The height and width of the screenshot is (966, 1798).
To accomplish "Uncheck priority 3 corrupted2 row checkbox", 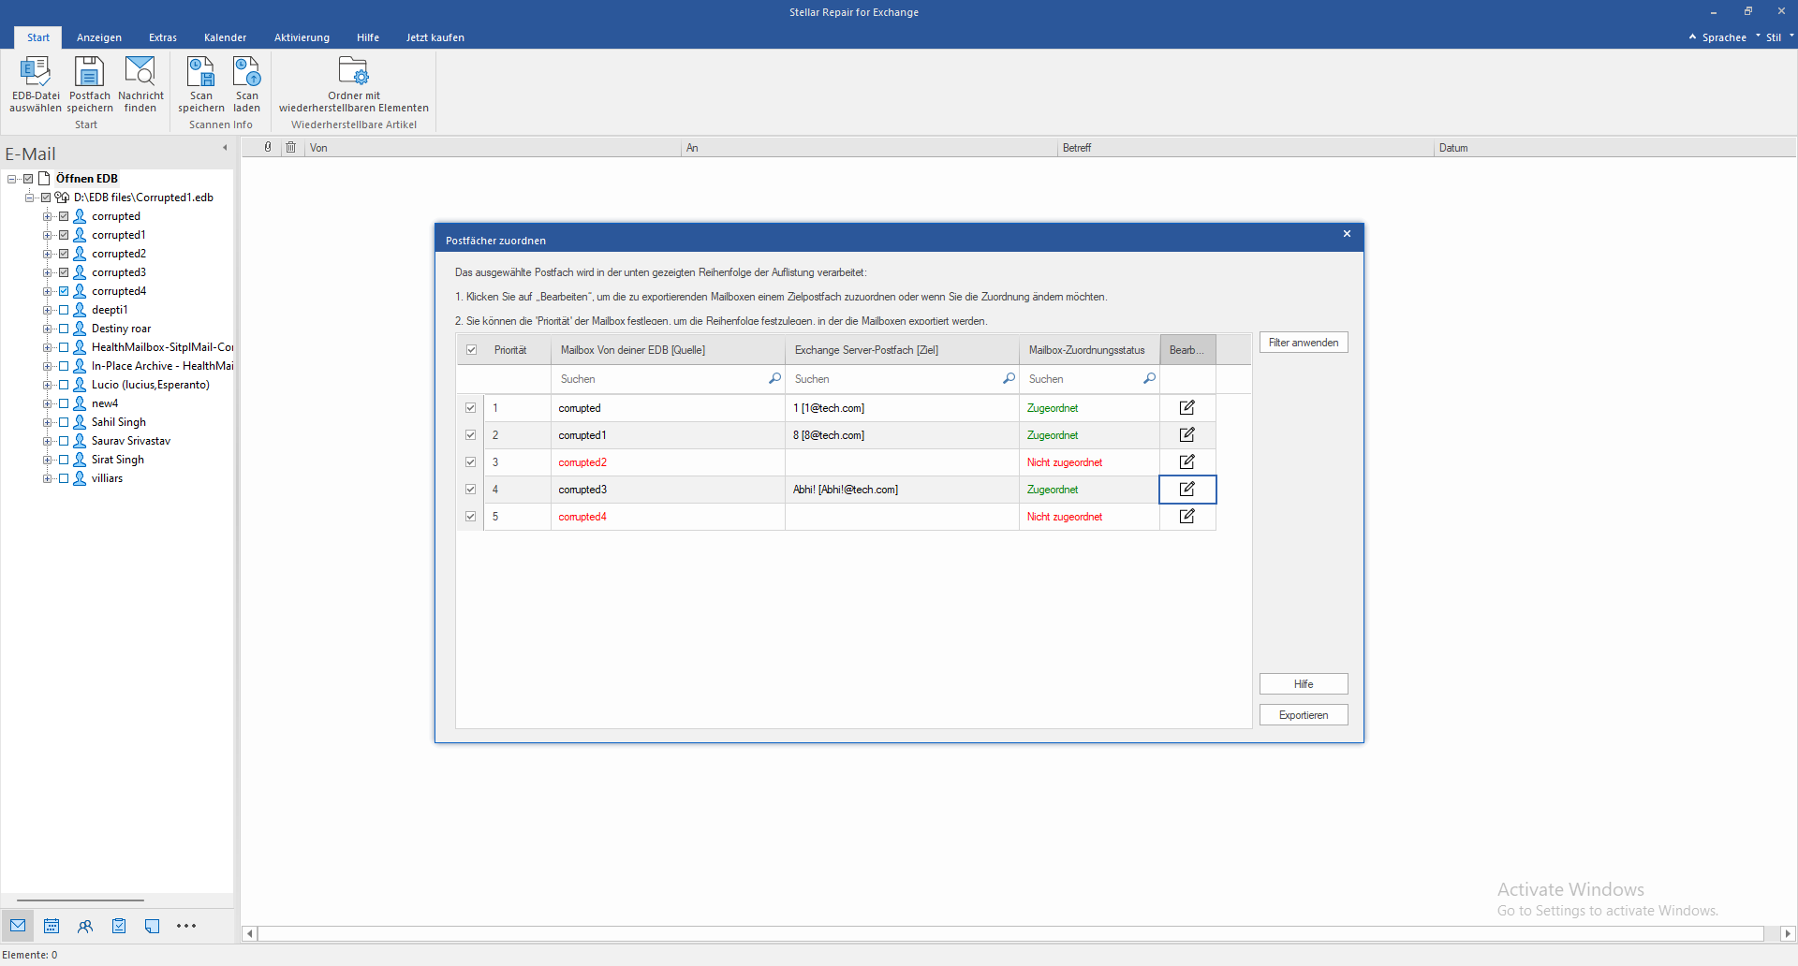I will 471,462.
